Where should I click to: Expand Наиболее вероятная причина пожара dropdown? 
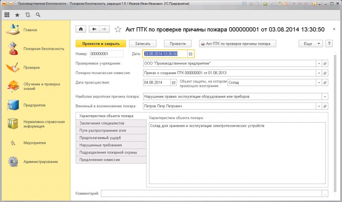pos(325,97)
